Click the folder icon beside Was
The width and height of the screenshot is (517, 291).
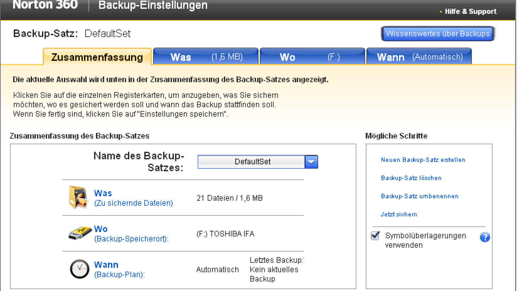[78, 197]
